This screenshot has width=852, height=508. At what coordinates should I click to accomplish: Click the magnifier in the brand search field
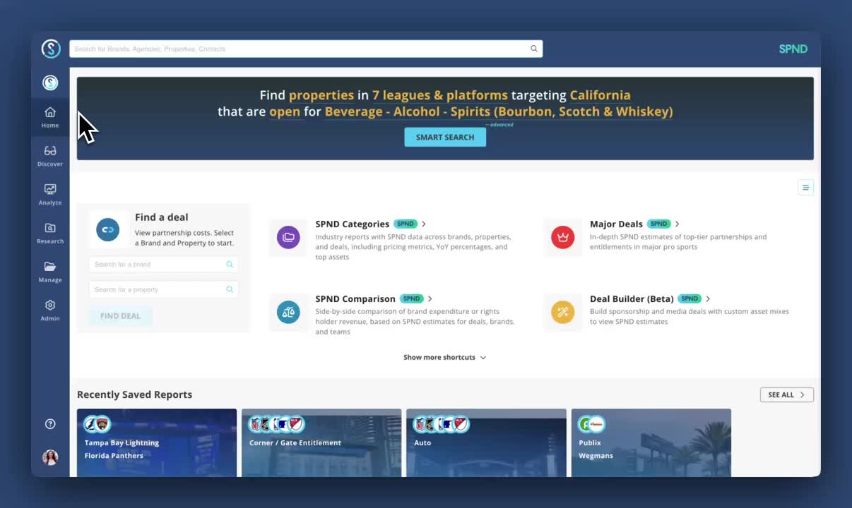[230, 265]
